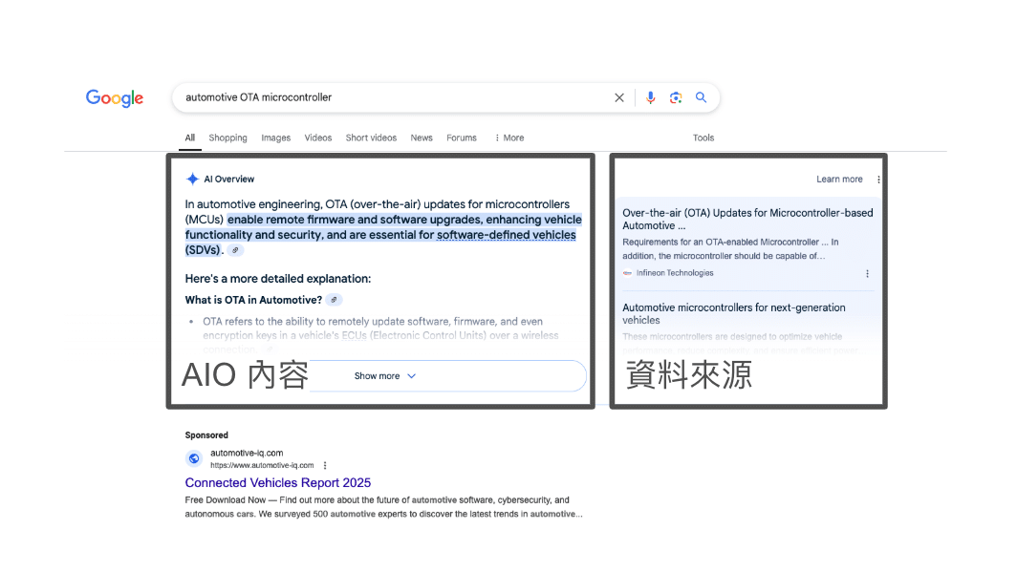Click the Learn more link
This screenshot has width=1017, height=572.
pyautogui.click(x=839, y=180)
